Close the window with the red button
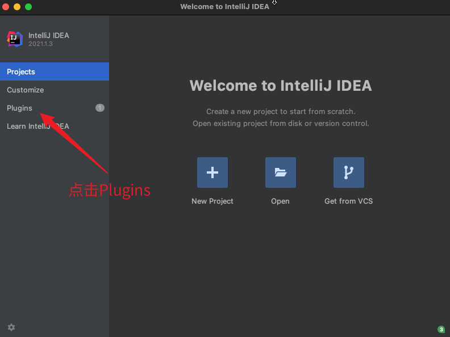 pos(6,7)
